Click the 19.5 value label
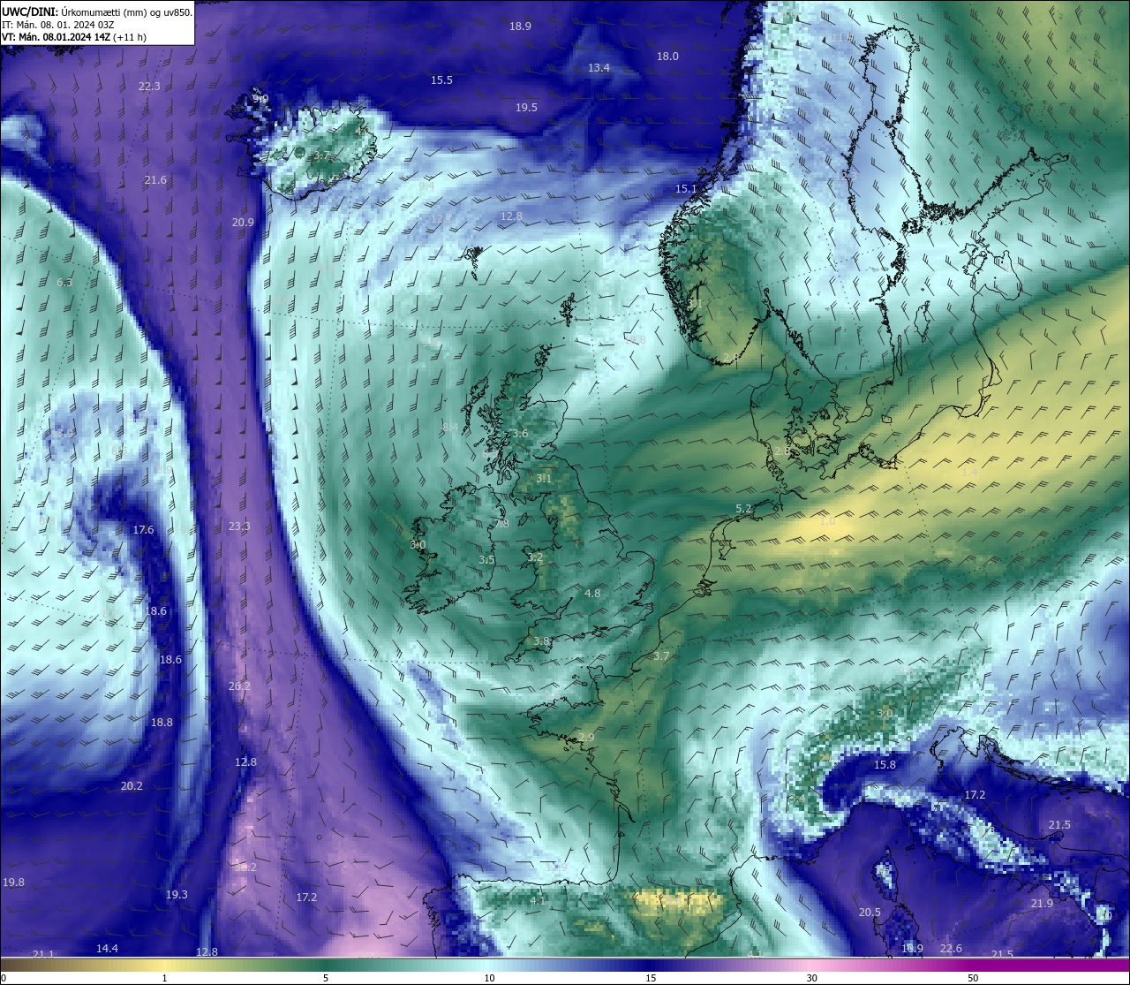The width and height of the screenshot is (1130, 985). (526, 108)
